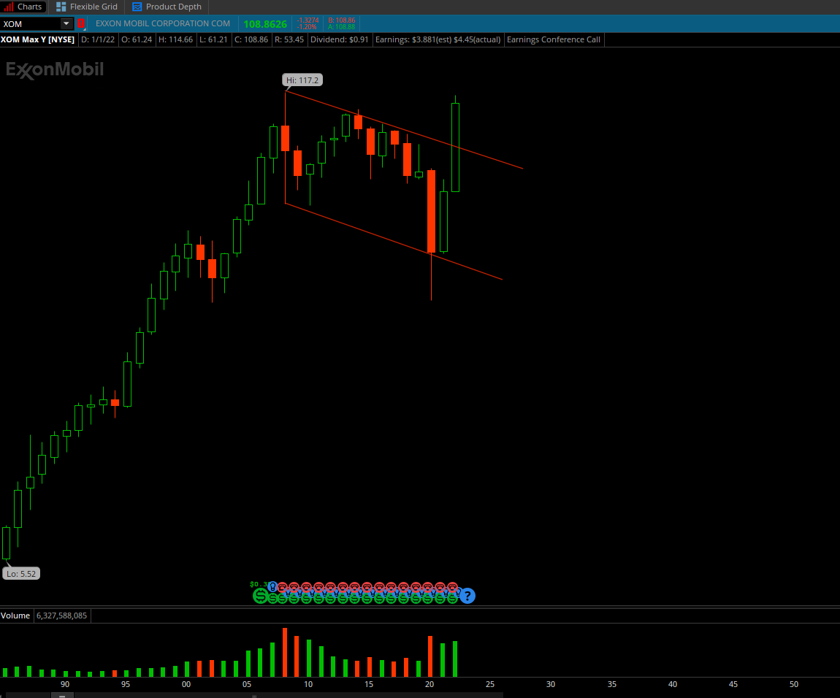Image resolution: width=840 pixels, height=698 pixels.
Task: Click the rightmost red phone earnings icon
Action: [x=453, y=587]
